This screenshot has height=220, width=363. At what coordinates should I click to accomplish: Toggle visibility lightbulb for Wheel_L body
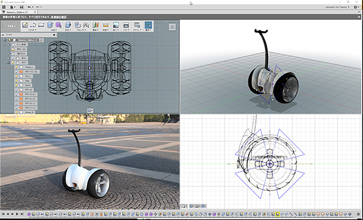(x=16, y=67)
